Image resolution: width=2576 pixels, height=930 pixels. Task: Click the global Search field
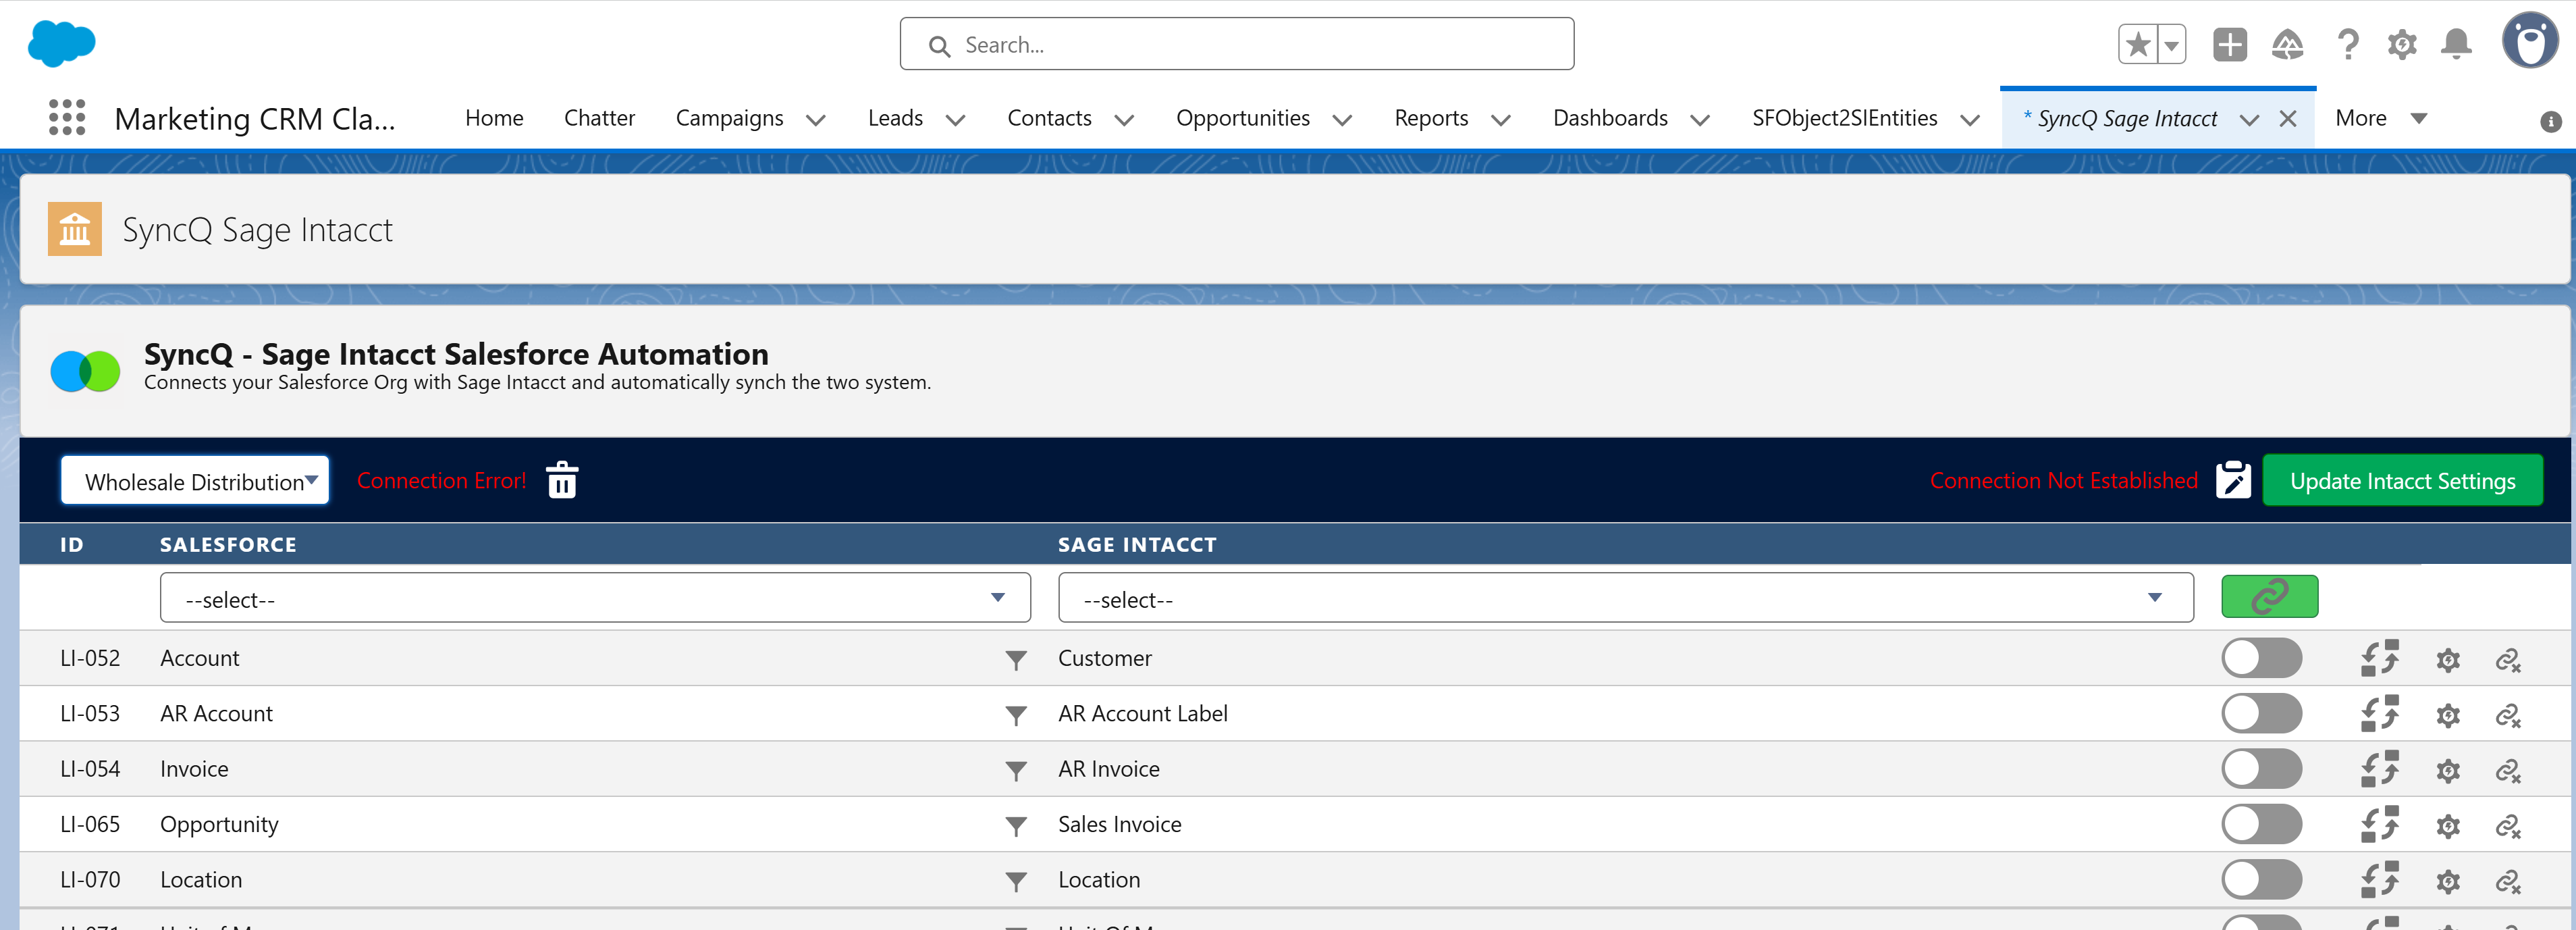click(1237, 44)
